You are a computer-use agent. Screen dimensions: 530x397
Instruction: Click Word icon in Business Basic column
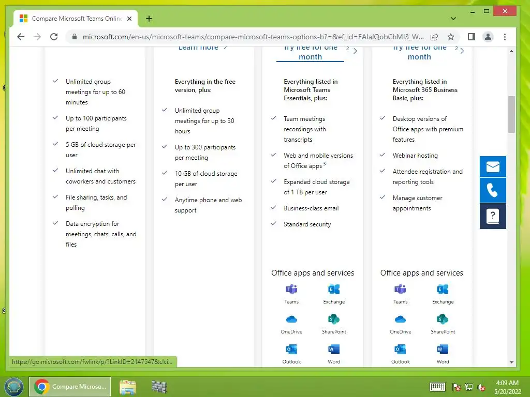(334, 349)
